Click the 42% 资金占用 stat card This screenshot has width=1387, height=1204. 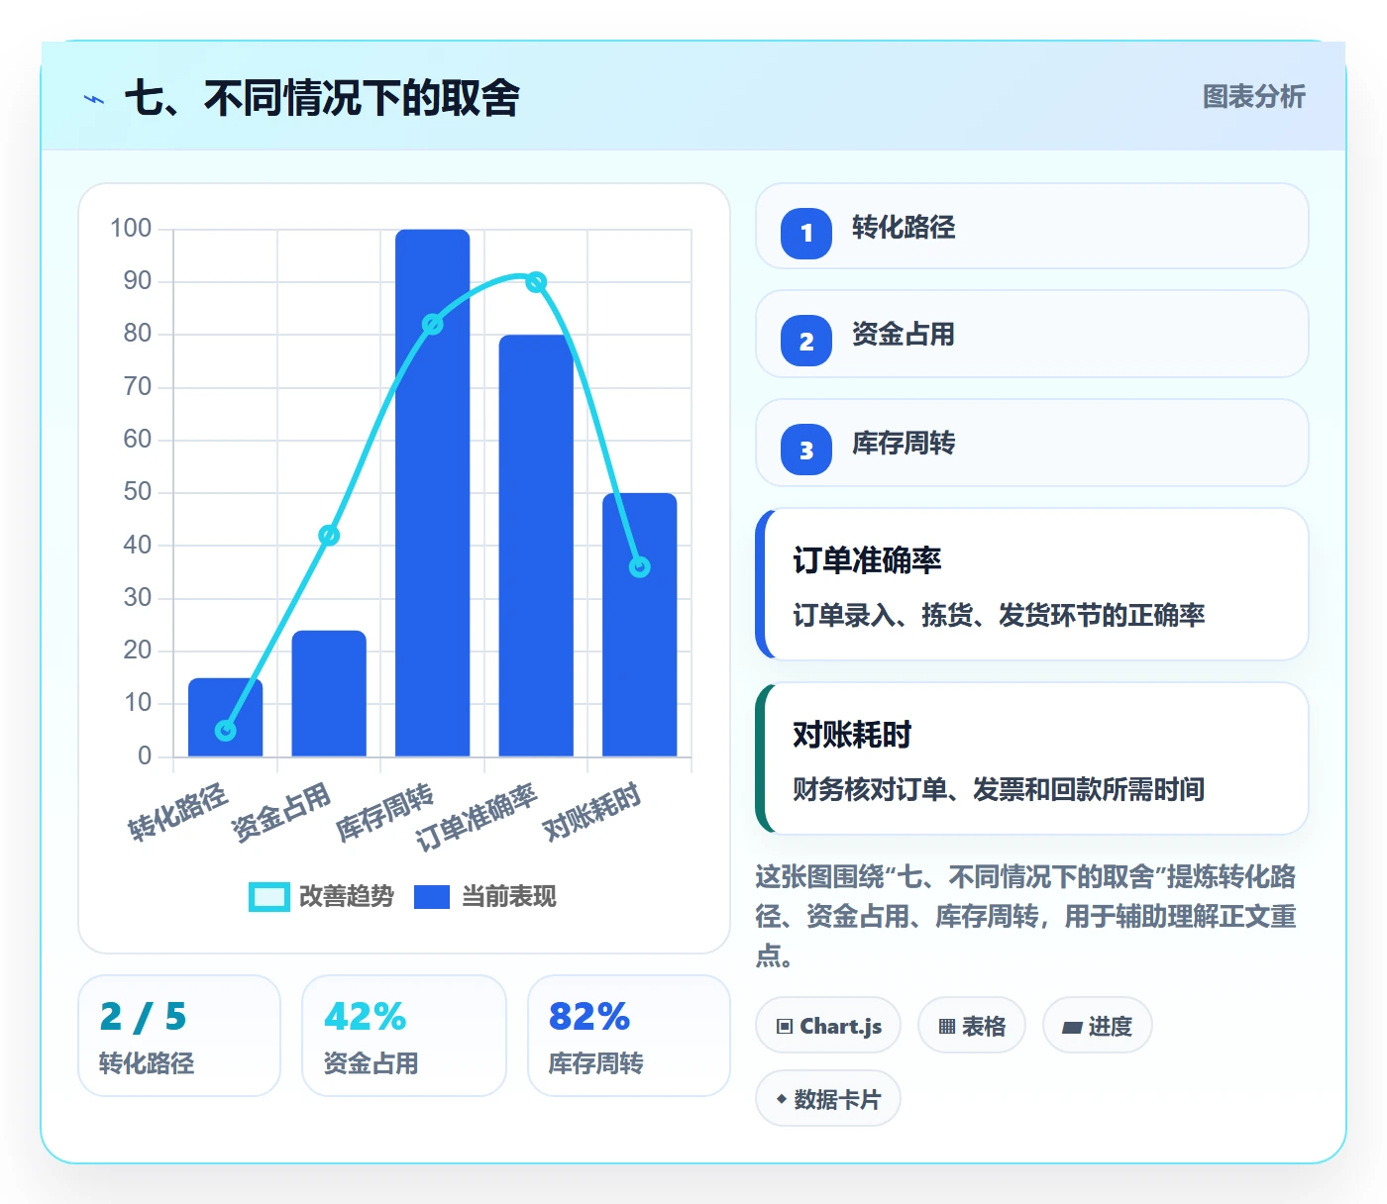[404, 1036]
